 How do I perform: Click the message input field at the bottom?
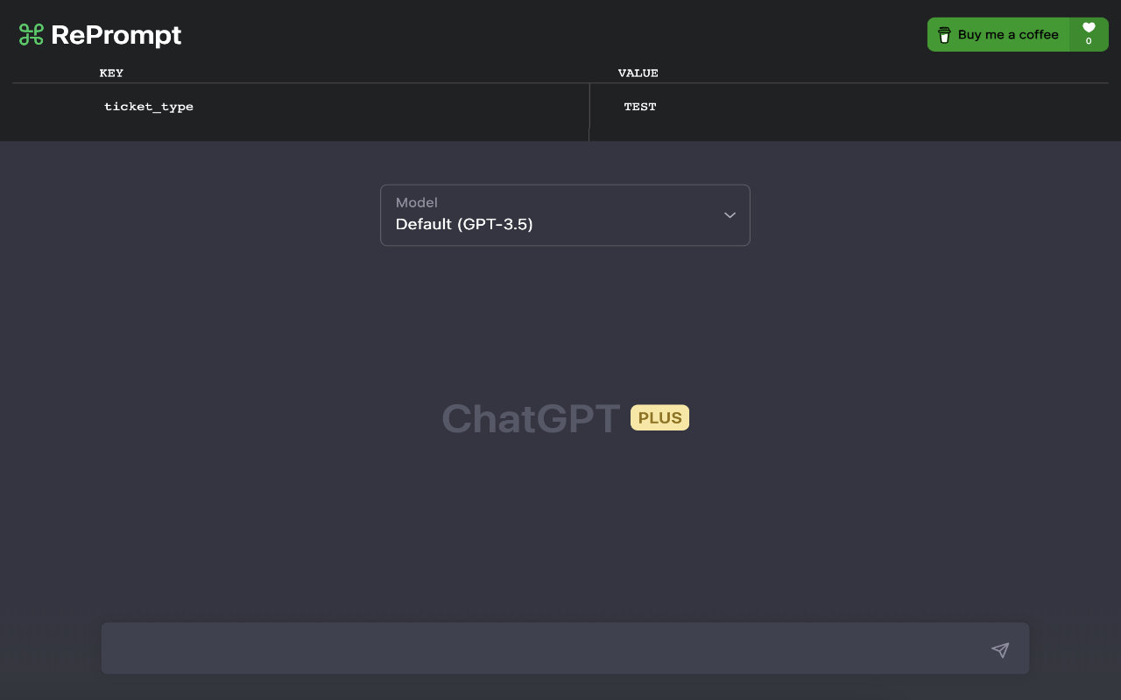525,648
